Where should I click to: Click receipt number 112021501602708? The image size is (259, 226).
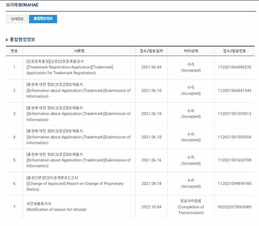pyautogui.click(x=235, y=160)
